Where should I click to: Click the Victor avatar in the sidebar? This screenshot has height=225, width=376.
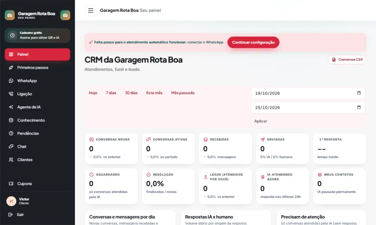tap(11, 201)
